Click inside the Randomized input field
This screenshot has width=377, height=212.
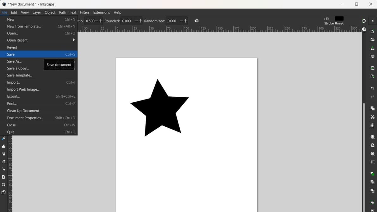click(x=172, y=21)
